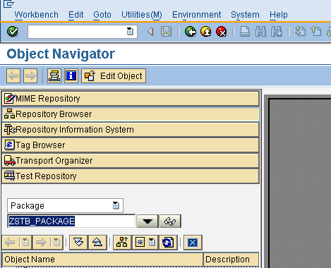Image resolution: width=331 pixels, height=268 pixels.
Task: Click the Expand All Nodes icon
Action: (x=78, y=243)
